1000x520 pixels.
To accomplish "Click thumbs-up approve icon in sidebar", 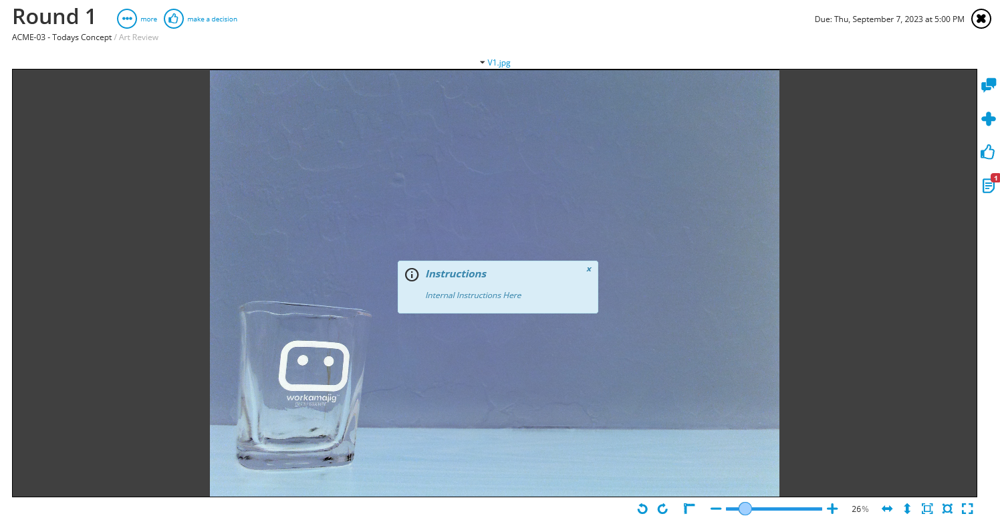I will 988,152.
